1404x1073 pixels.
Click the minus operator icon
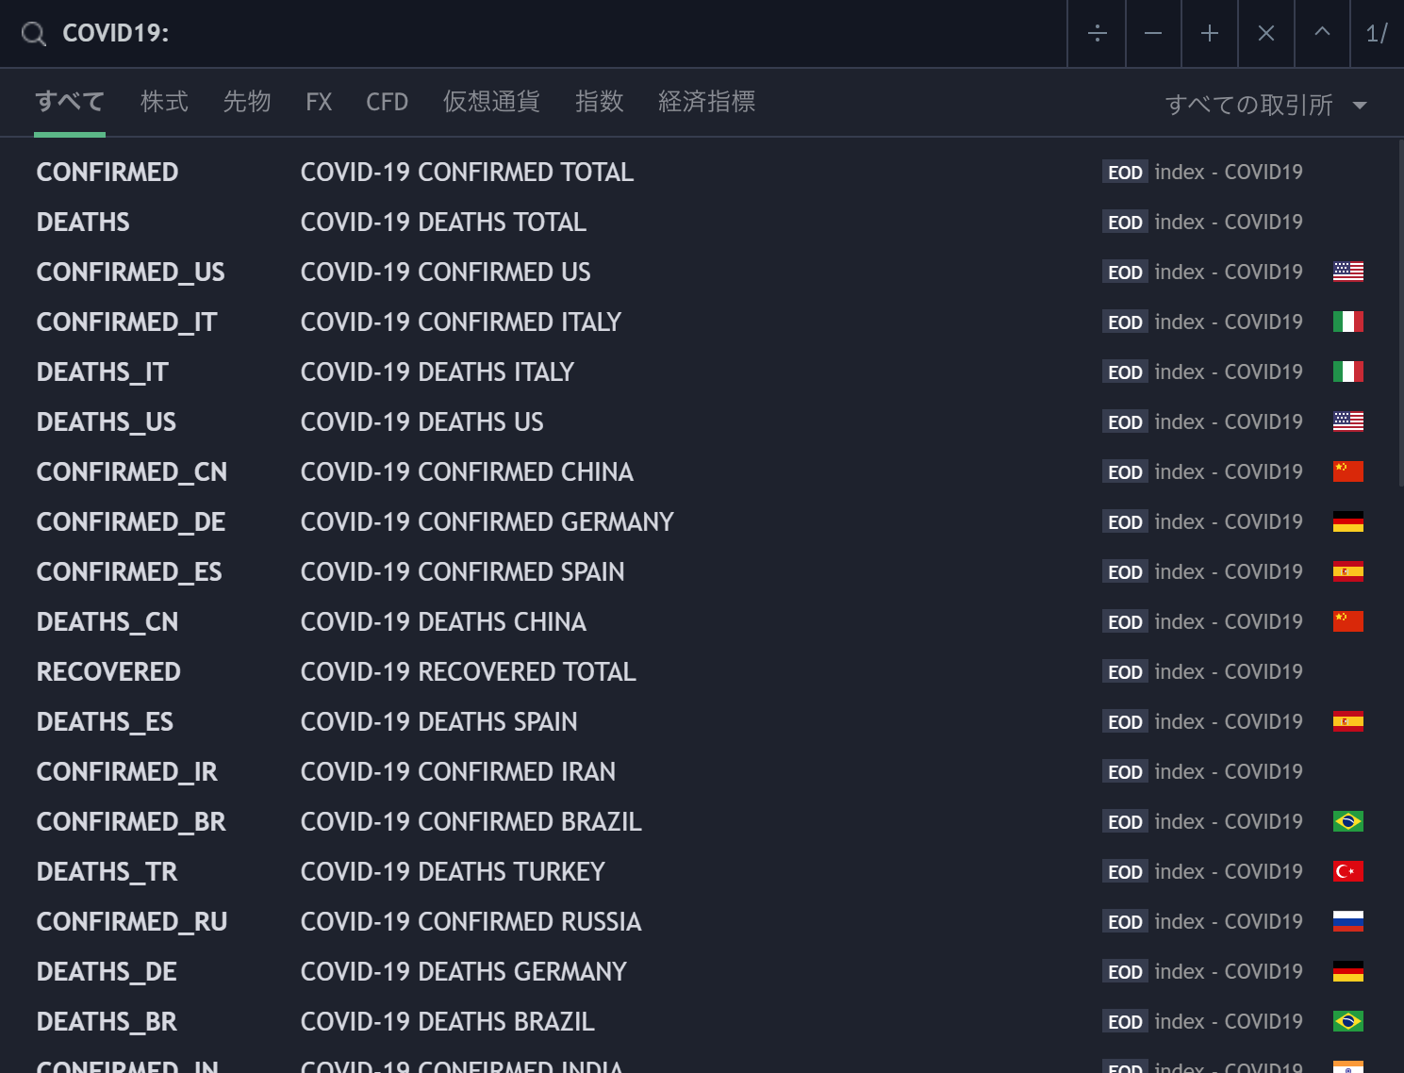click(x=1153, y=34)
